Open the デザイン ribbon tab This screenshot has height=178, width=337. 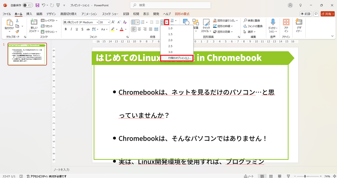(x=51, y=14)
